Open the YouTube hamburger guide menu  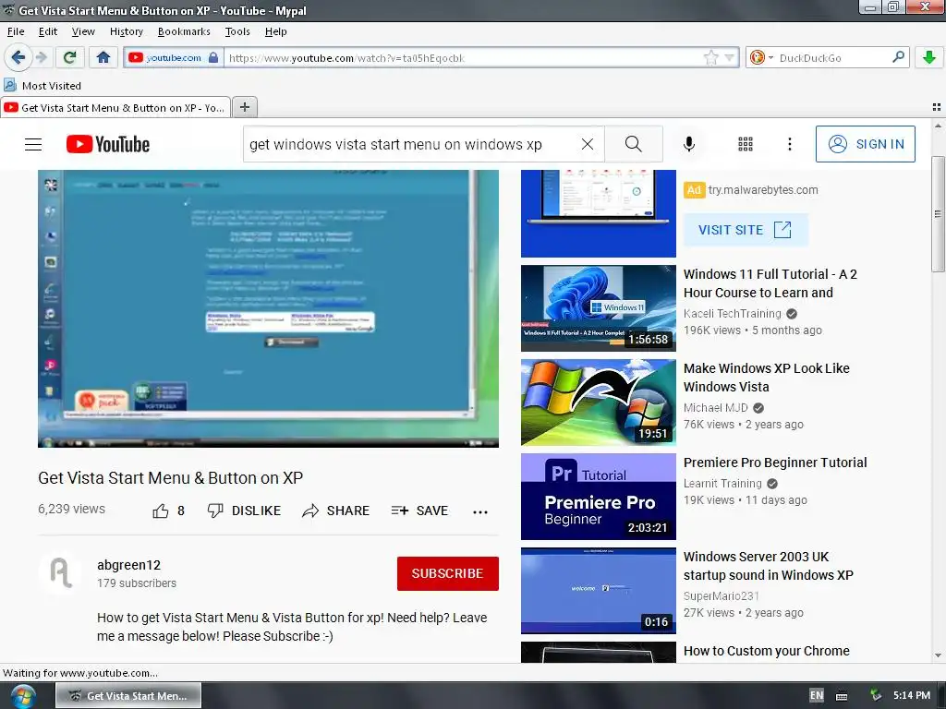click(x=33, y=144)
